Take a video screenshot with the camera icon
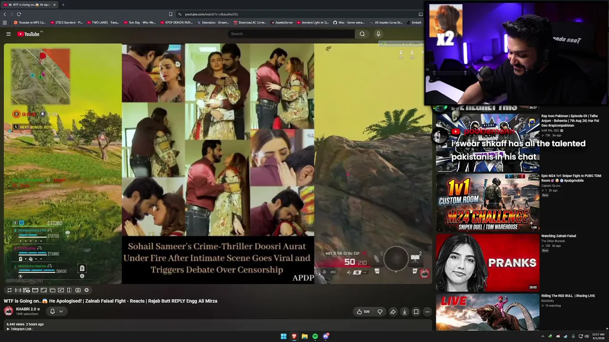Image resolution: width=609 pixels, height=342 pixels. tap(78, 290)
